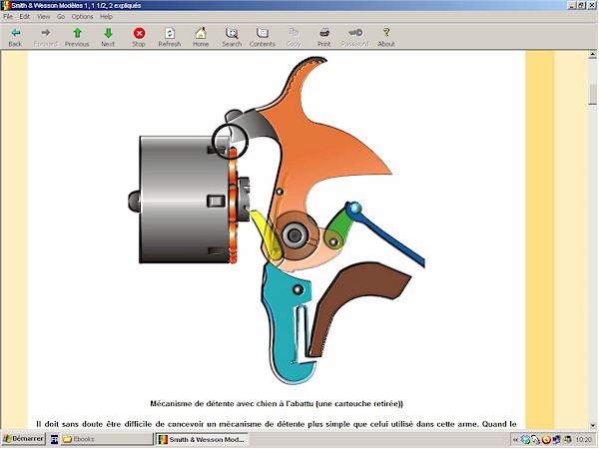Open the Options menu
599x449 pixels.
[x=82, y=16]
